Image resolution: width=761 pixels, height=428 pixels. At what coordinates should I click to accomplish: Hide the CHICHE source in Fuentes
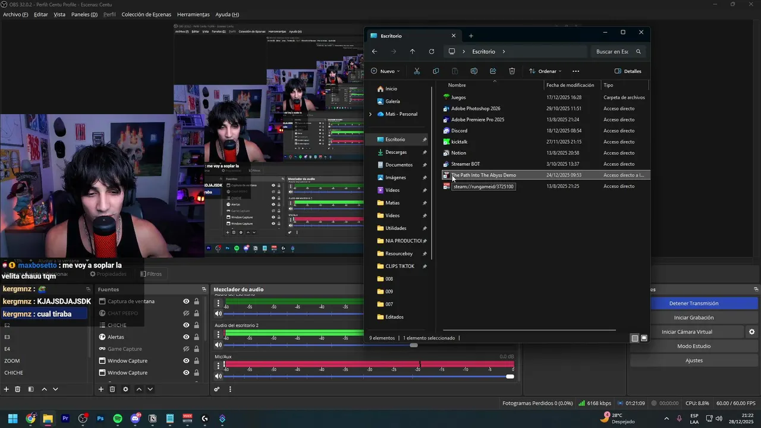click(186, 325)
